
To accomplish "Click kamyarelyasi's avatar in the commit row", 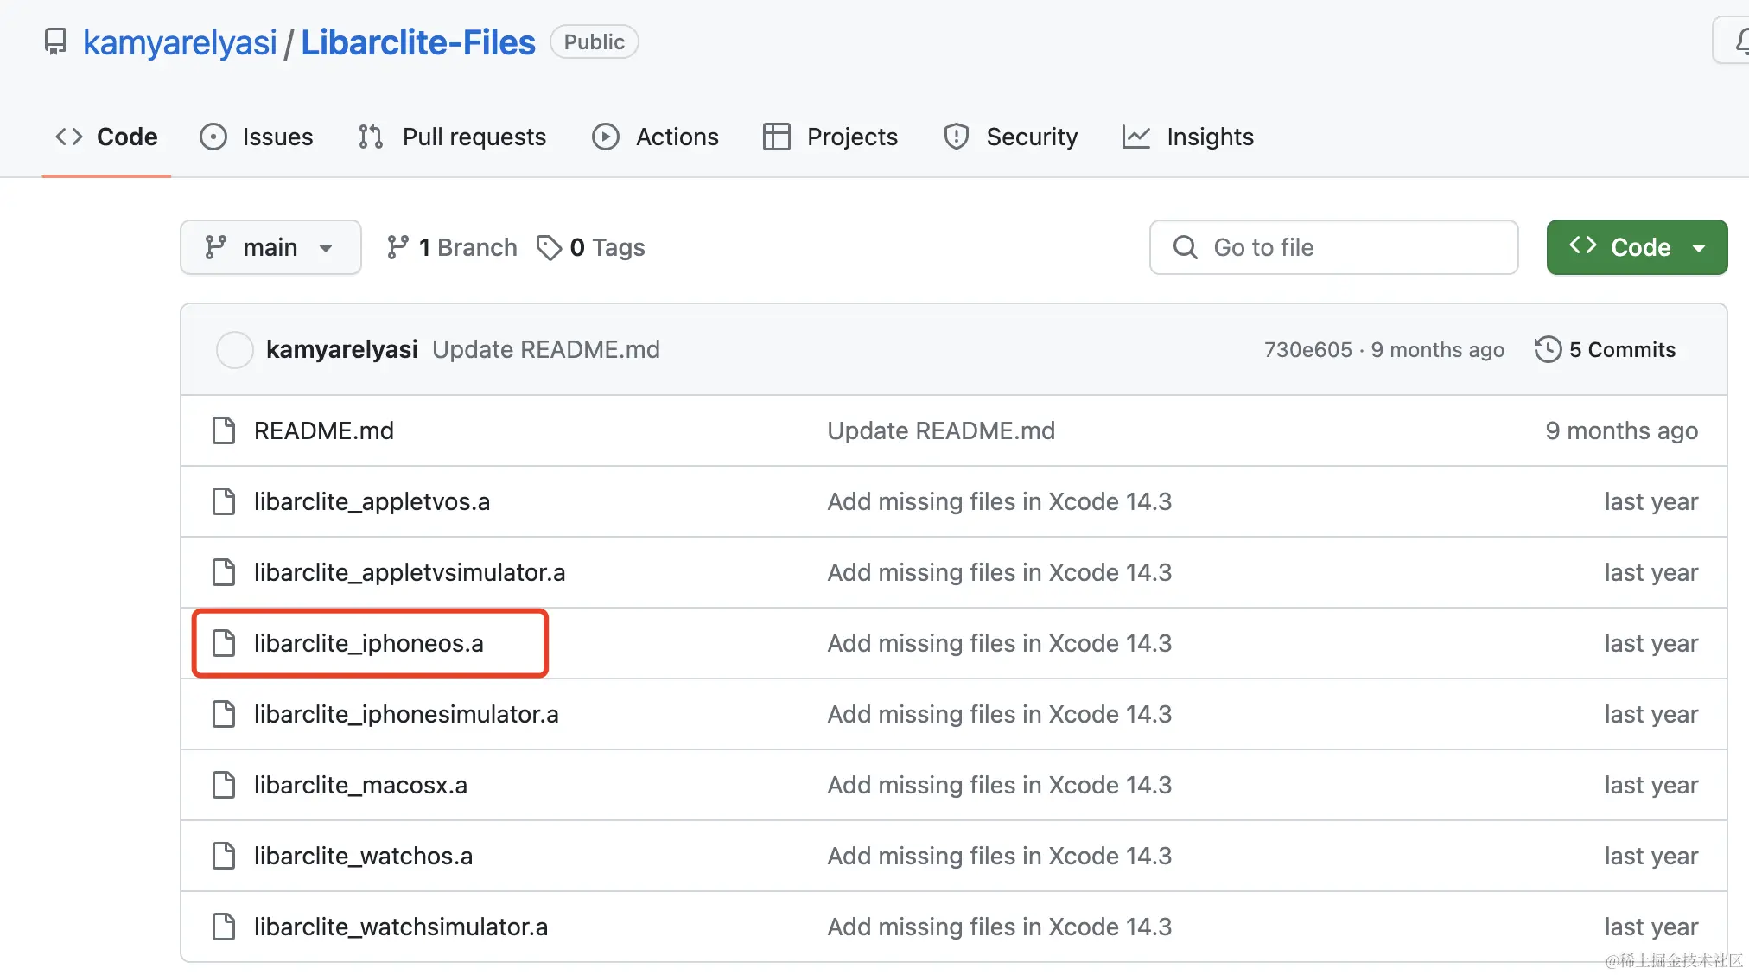I will pyautogui.click(x=234, y=350).
